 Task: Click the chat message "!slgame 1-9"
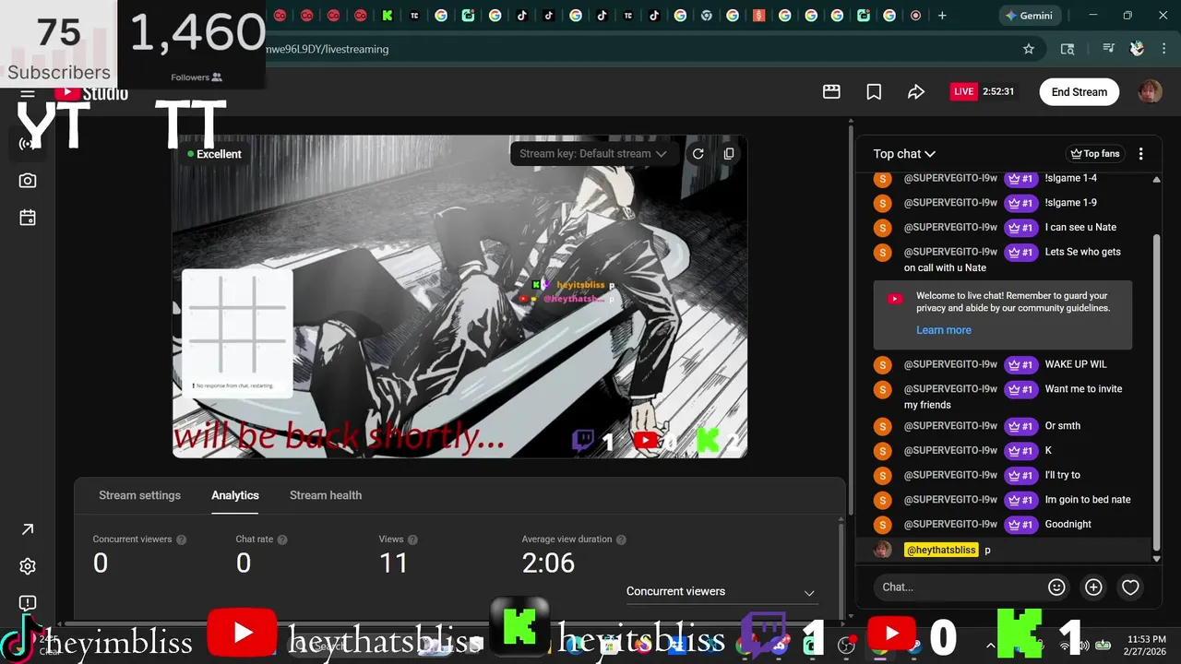[x=1070, y=202]
